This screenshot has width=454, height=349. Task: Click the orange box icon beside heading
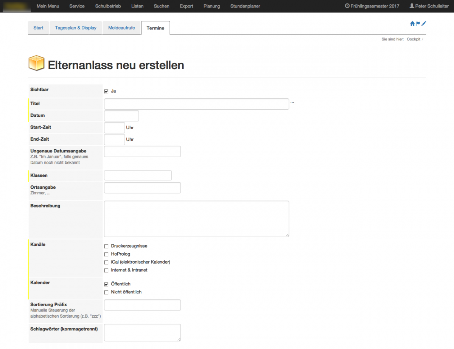[x=37, y=63]
